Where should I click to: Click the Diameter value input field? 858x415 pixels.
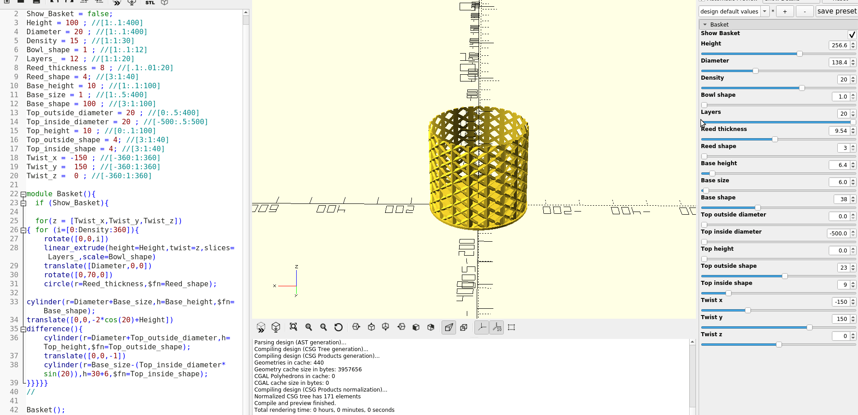click(x=839, y=63)
